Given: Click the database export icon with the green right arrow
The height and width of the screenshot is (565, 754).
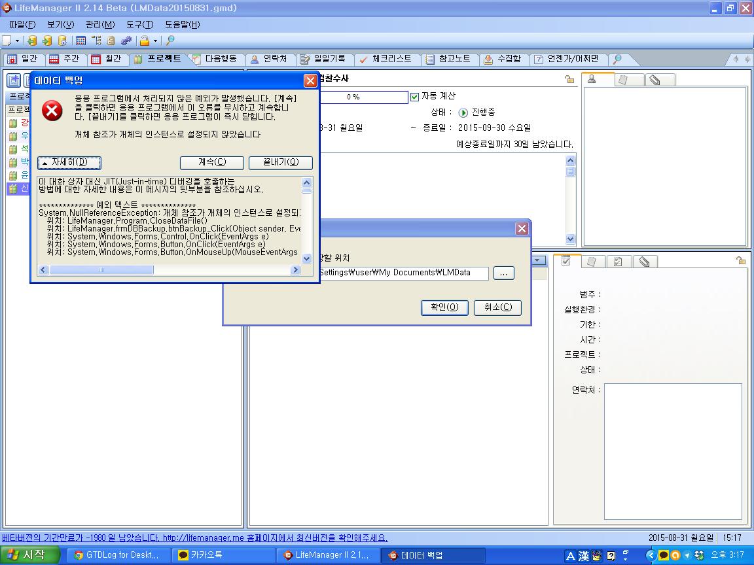Looking at the screenshot, I should pyautogui.click(x=47, y=41).
